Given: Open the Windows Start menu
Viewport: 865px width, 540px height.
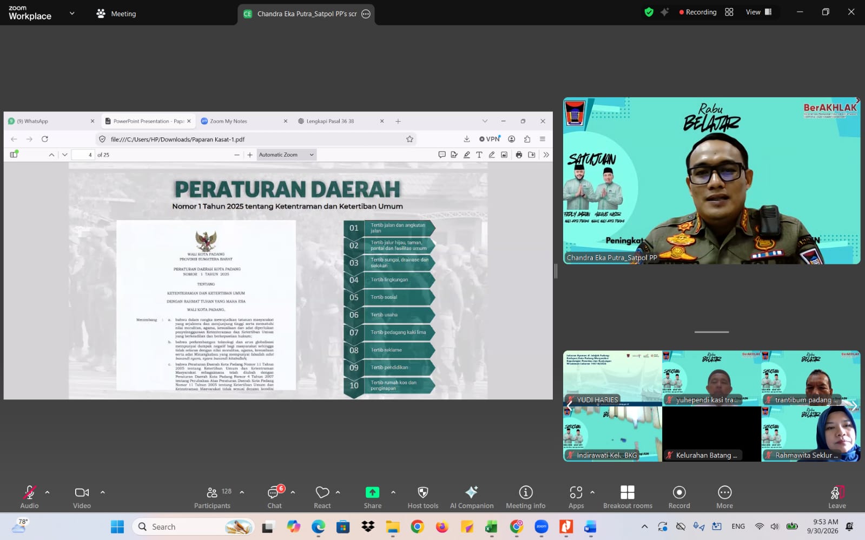Looking at the screenshot, I should click(117, 526).
